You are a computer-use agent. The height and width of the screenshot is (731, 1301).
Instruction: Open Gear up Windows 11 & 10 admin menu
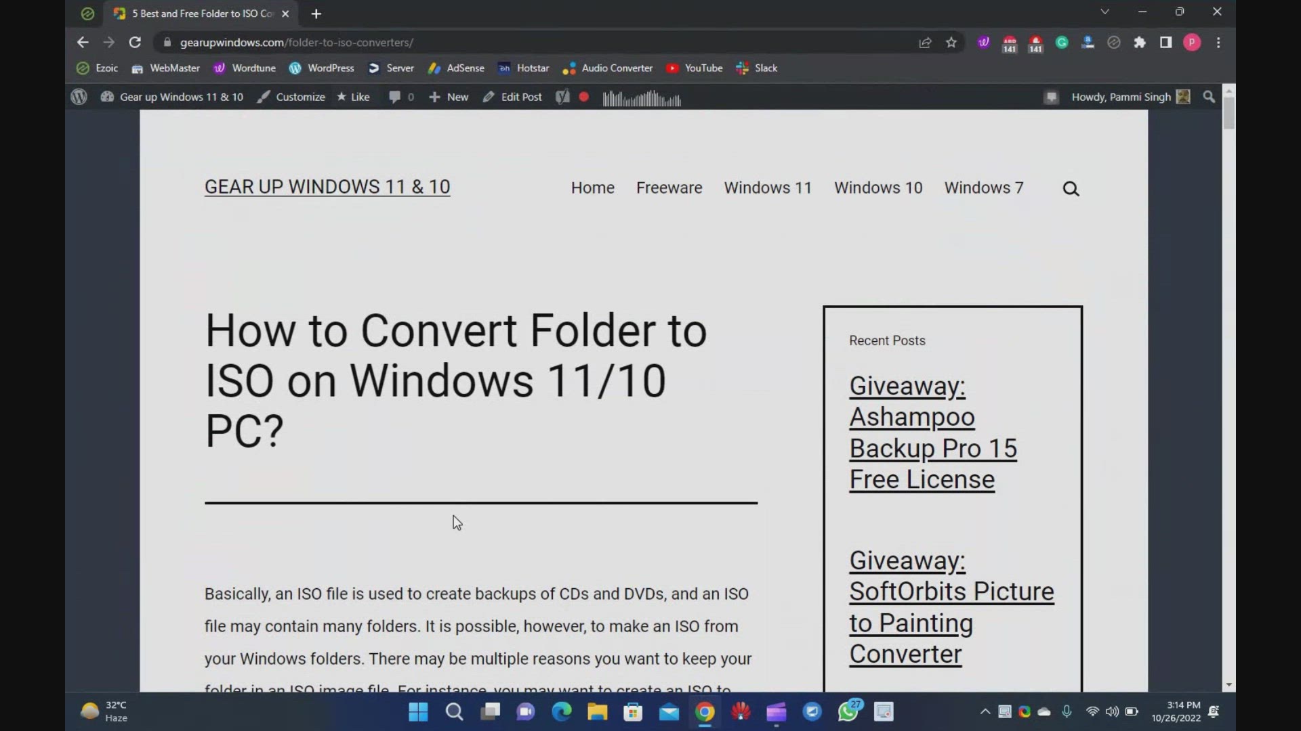[x=172, y=97]
